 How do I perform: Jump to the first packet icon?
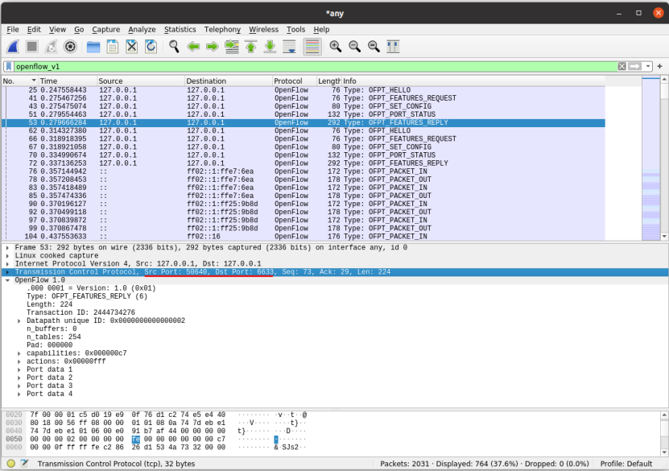pos(251,47)
